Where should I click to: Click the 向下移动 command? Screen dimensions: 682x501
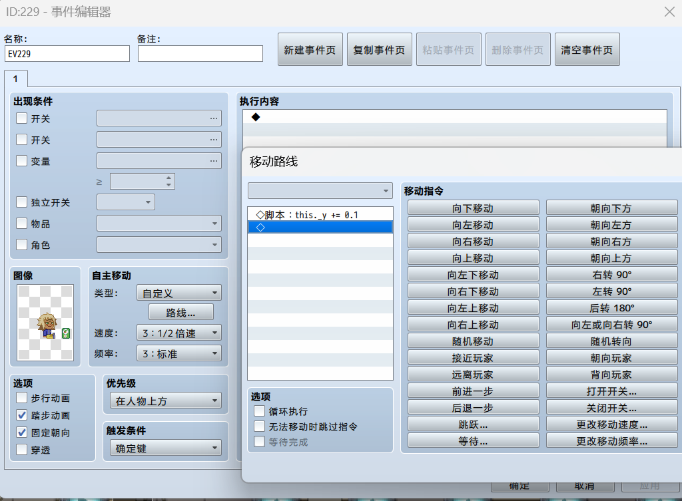pos(474,208)
